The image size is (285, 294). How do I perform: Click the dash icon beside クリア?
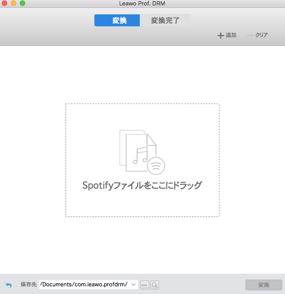(x=250, y=35)
